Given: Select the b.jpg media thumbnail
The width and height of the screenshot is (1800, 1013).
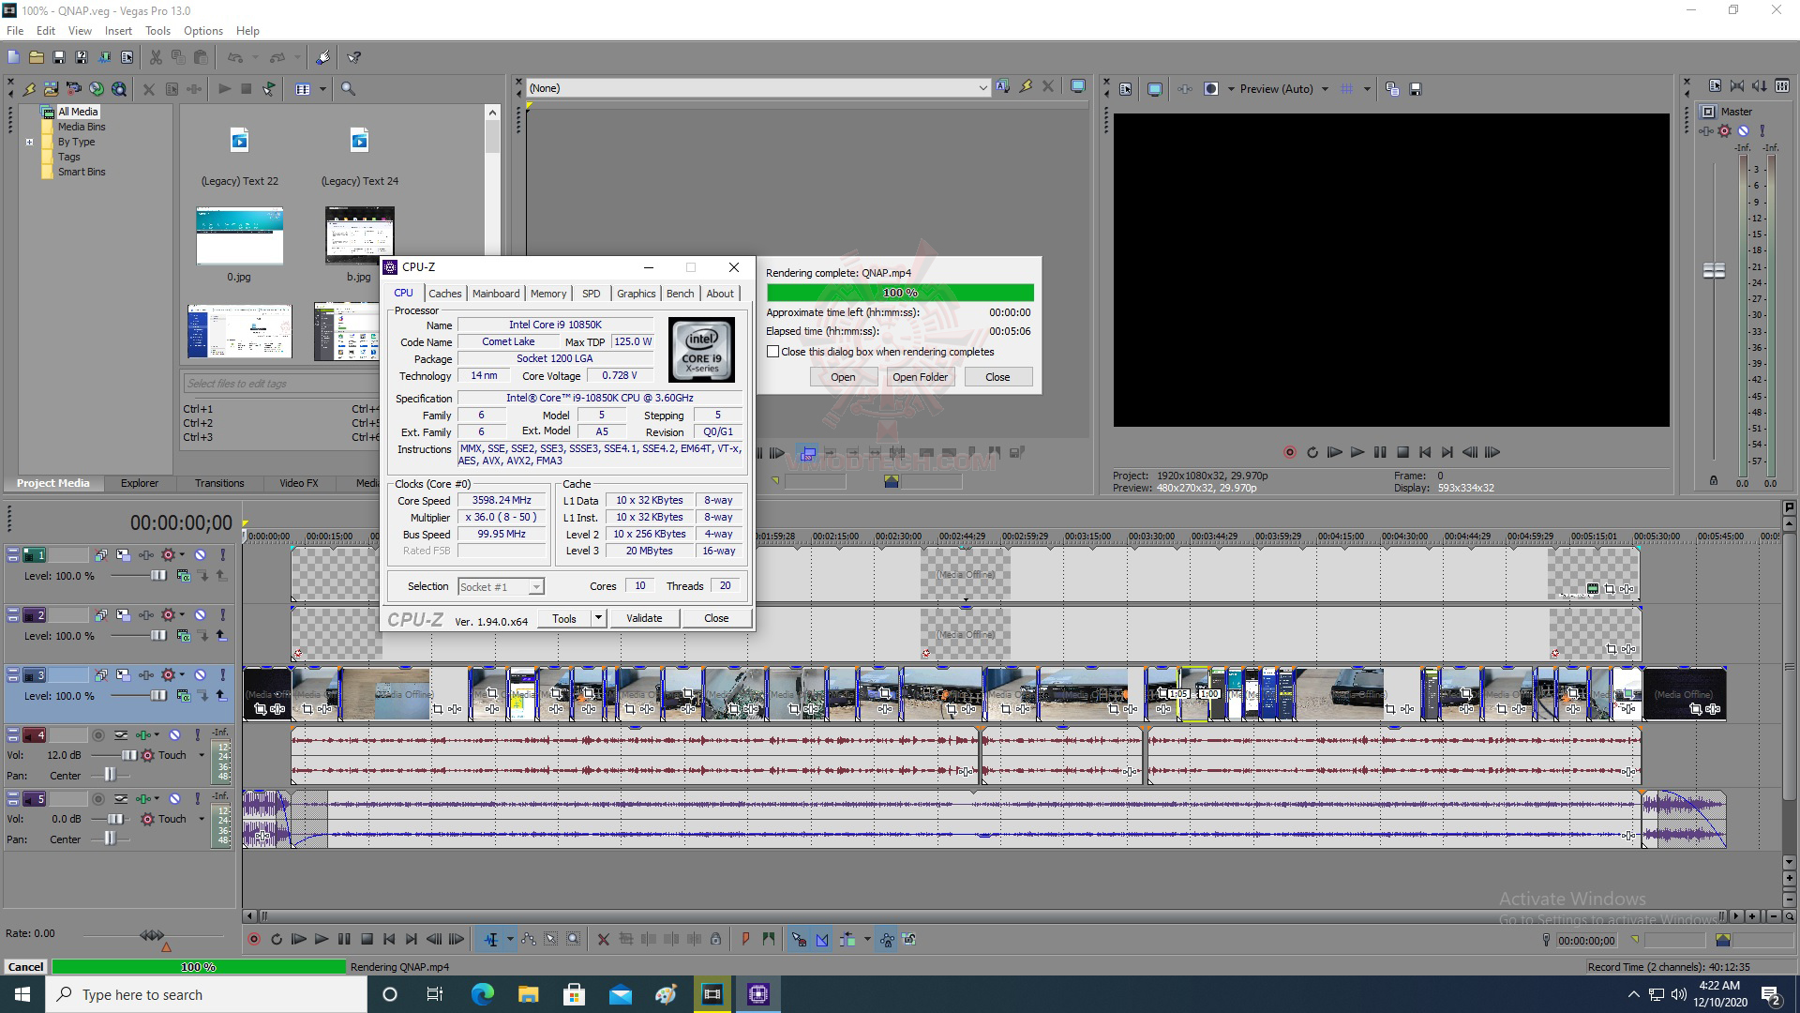Looking at the screenshot, I should (359, 235).
